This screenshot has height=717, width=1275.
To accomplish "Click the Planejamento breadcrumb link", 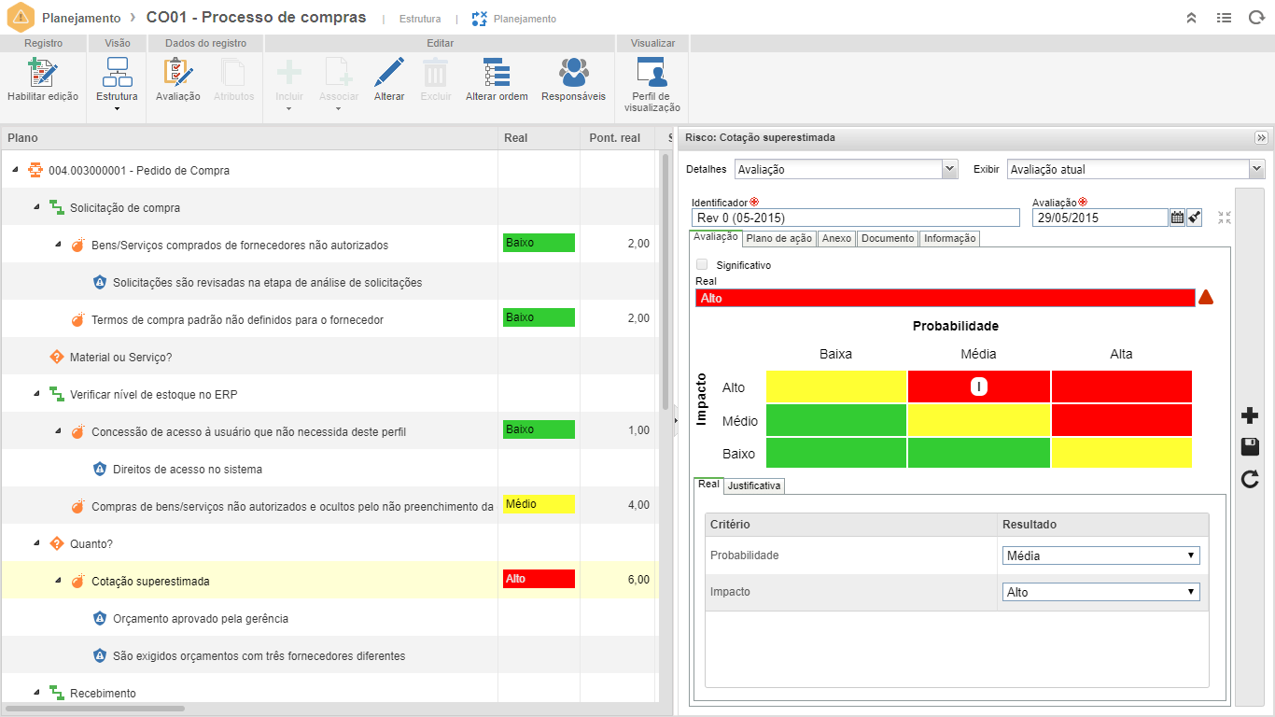I will click(x=81, y=18).
